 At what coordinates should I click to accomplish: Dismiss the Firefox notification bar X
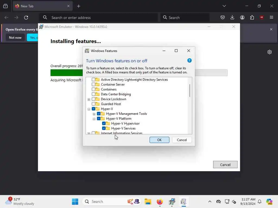(x=271, y=29)
